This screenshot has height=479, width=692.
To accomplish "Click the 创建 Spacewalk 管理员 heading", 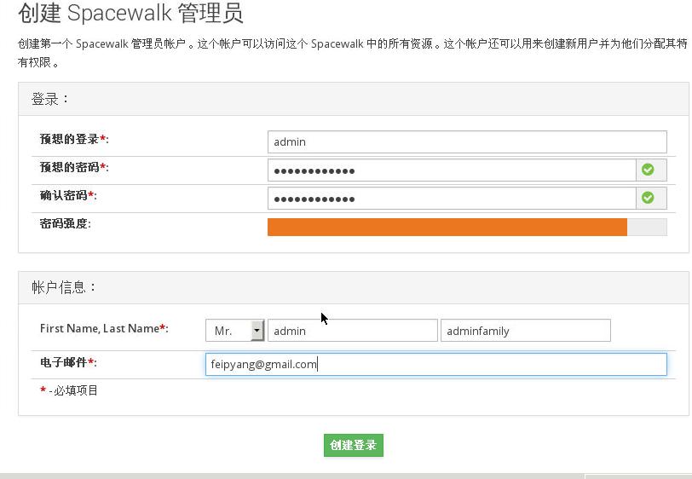I will pyautogui.click(x=130, y=13).
